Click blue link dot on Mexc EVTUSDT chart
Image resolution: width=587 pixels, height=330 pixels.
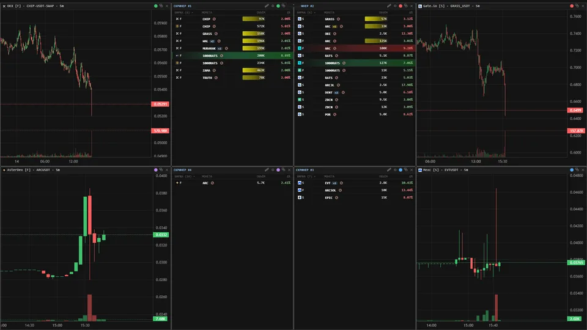pos(572,170)
